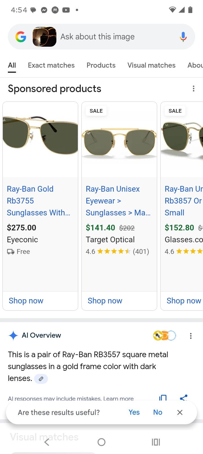Activate voice search with the microphone icon
This screenshot has height=454, width=203.
[x=183, y=37]
